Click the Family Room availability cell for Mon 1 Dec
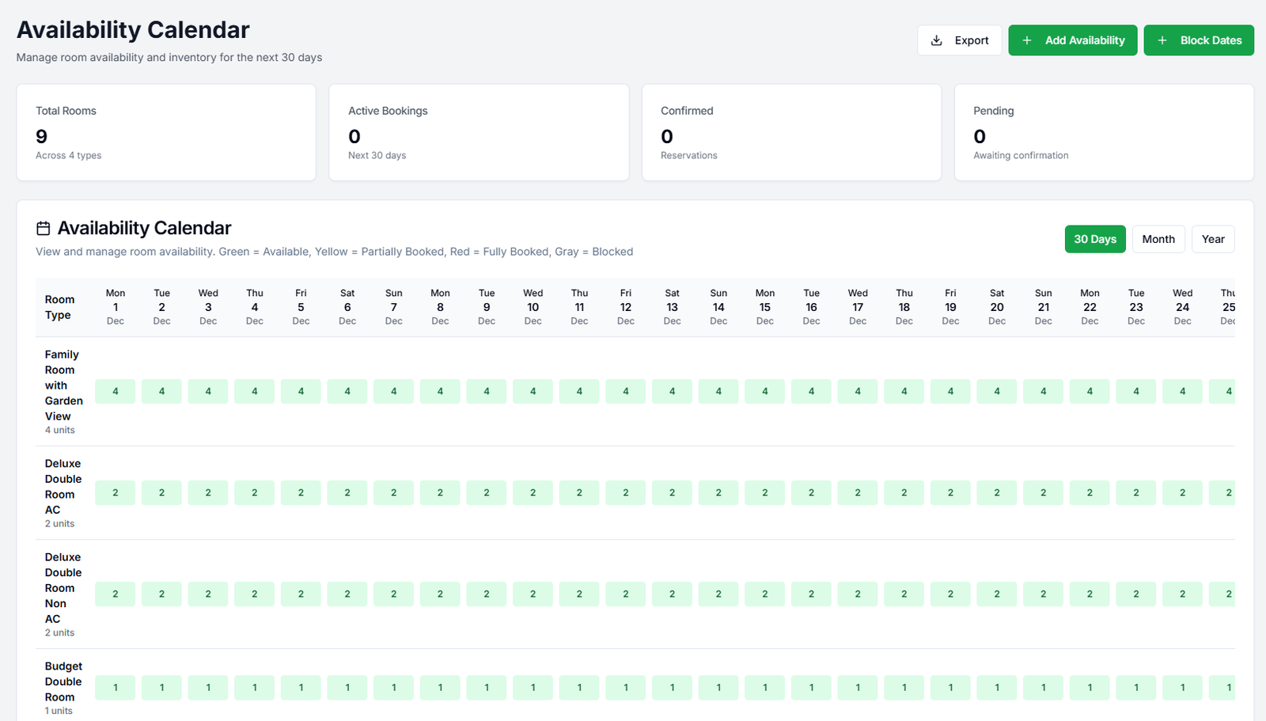Screen dimensions: 1266x721 click(x=115, y=391)
